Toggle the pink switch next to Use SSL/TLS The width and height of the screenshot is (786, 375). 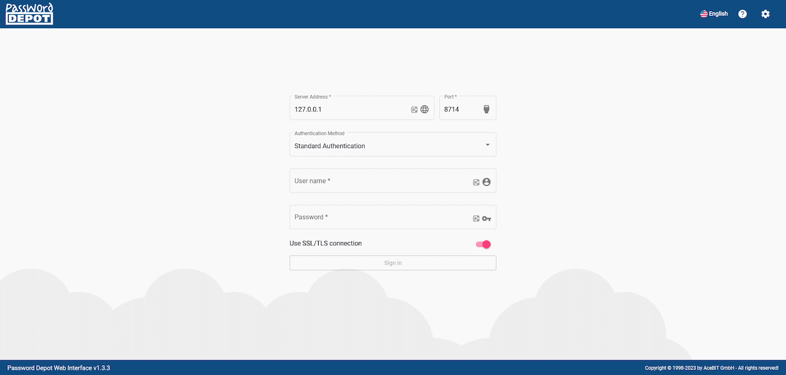(x=483, y=244)
